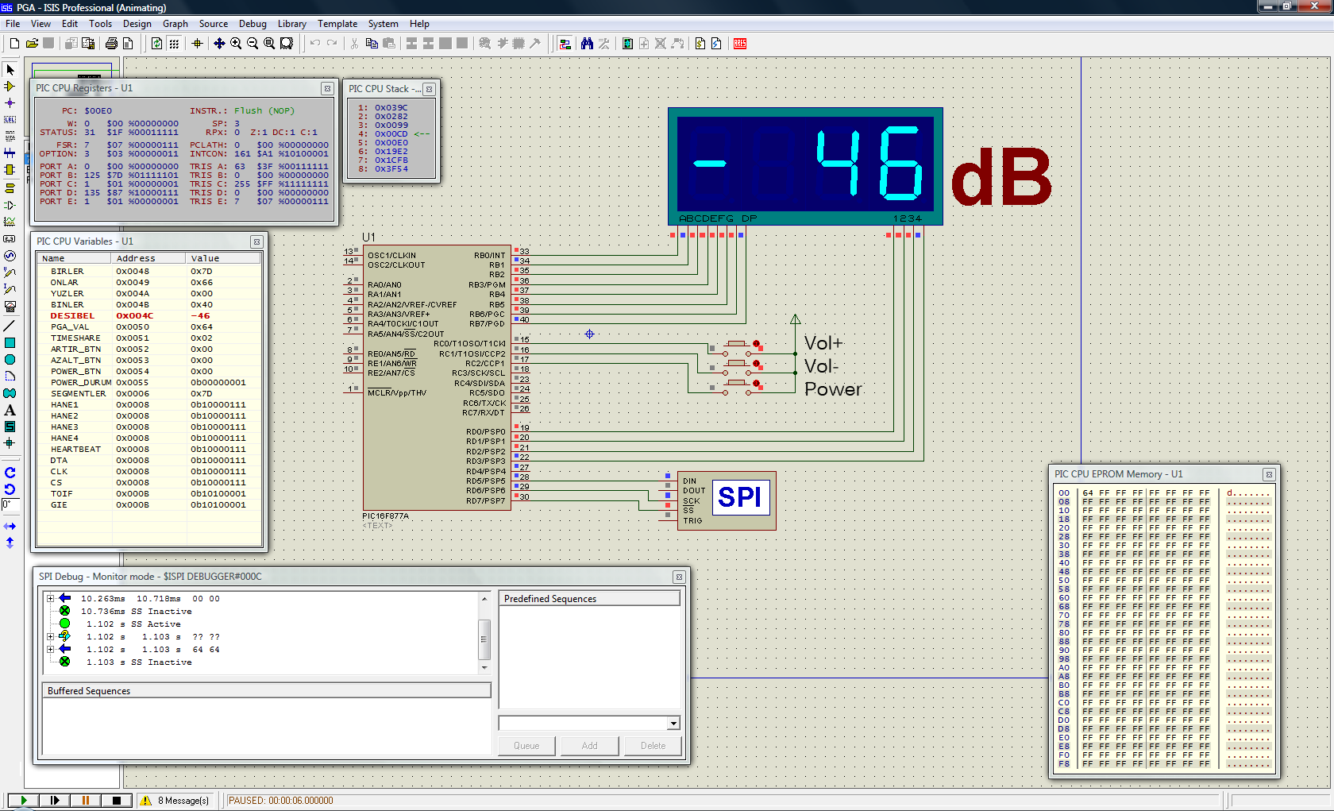
Task: Click the rotate clockwise icon
Action: (x=10, y=472)
